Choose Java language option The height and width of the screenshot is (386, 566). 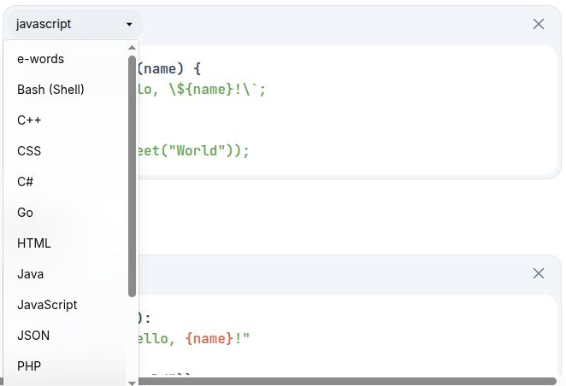coord(65,274)
